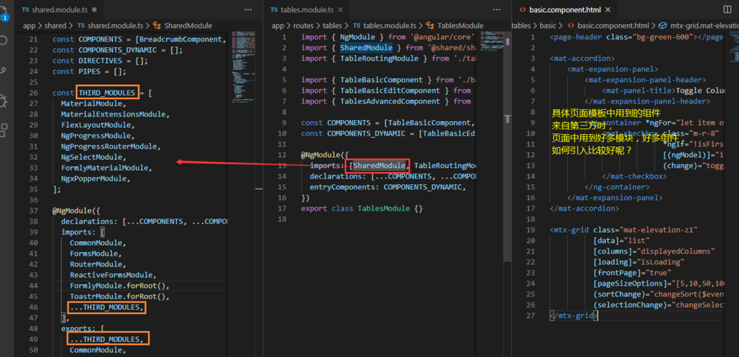Viewport: 739px width, 357px height.
Task: Open the Explorer view with notification badge
Action: (x=4, y=14)
